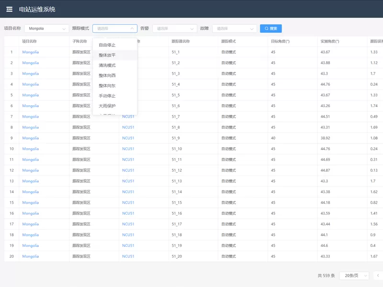The height and width of the screenshot is (287, 383).
Task: Choose 整体放平 option in dropdown
Action: (107, 55)
